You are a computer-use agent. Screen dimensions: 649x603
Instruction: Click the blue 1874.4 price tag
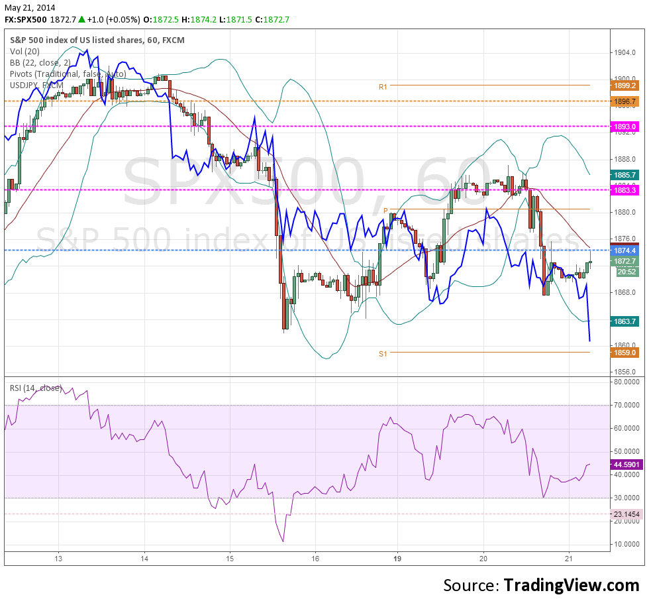625,250
